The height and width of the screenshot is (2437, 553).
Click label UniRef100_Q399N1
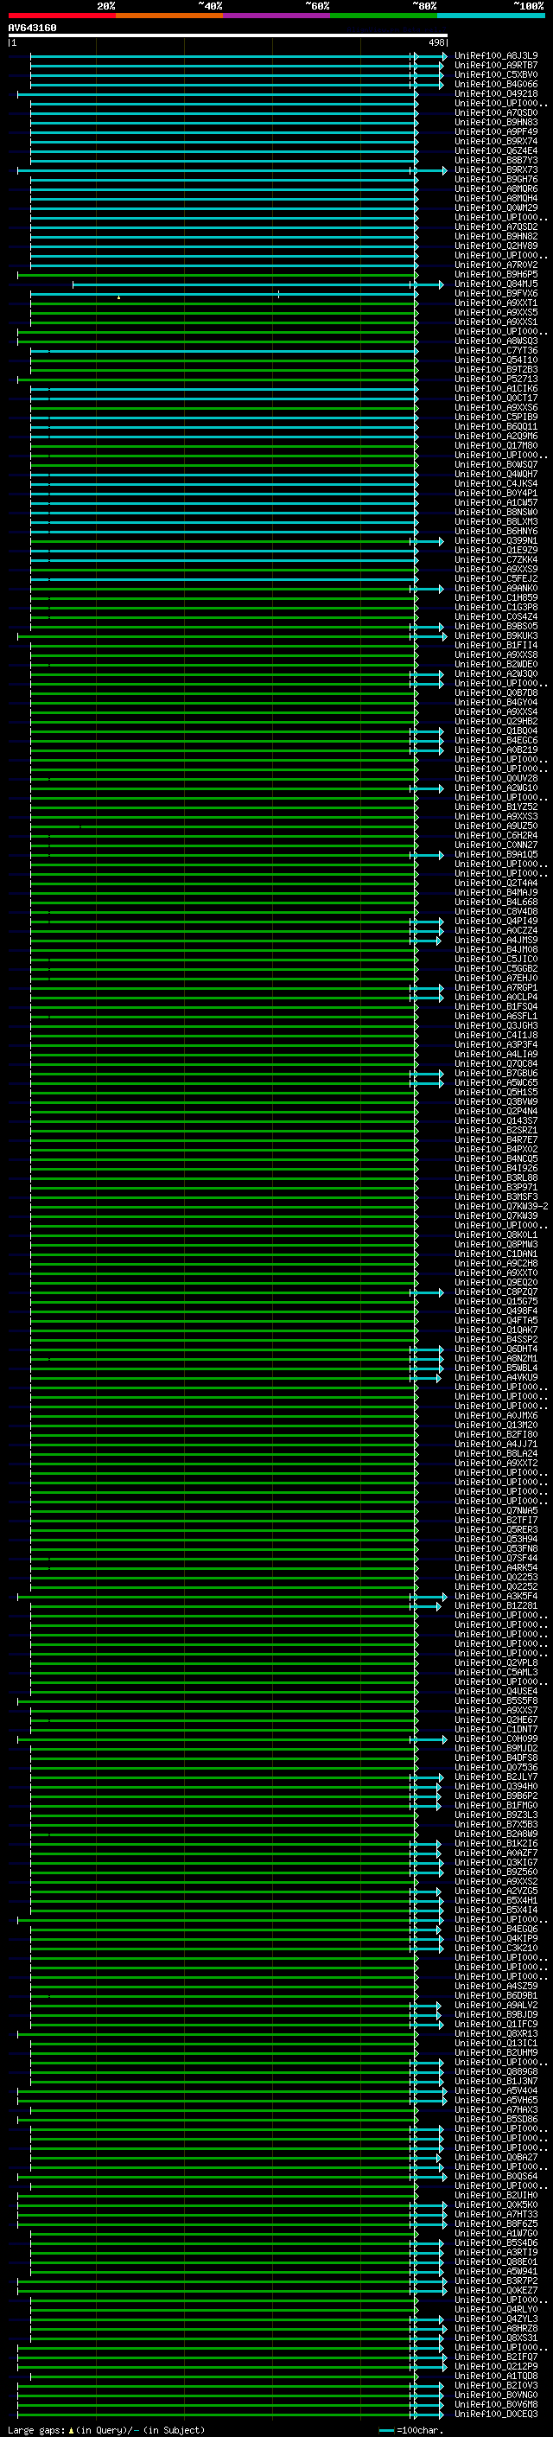[x=496, y=541]
